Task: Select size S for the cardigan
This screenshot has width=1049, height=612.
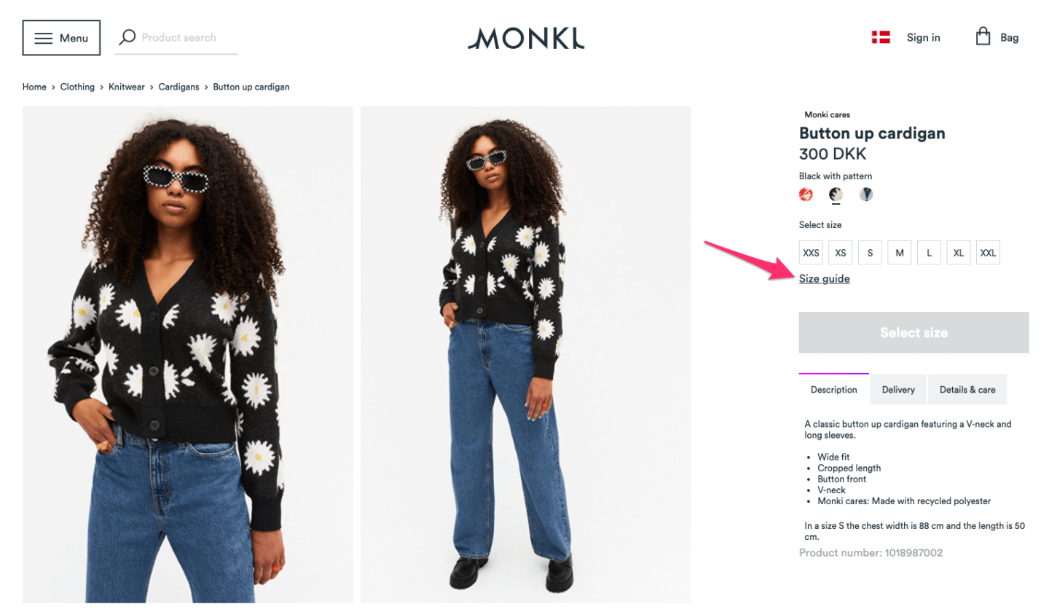Action: coord(869,252)
